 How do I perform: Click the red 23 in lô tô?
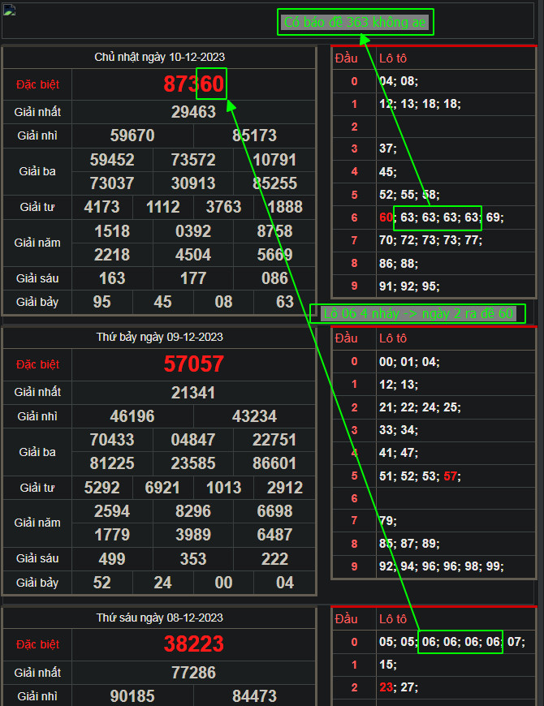(x=386, y=687)
